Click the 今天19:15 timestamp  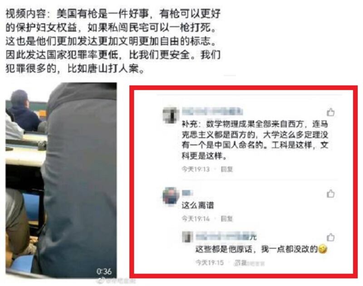coord(210,262)
